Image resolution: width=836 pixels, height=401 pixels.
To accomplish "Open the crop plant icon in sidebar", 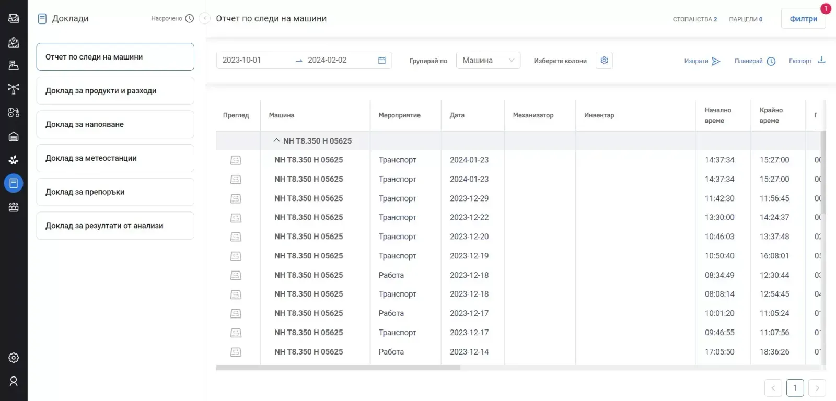I will coord(14,160).
